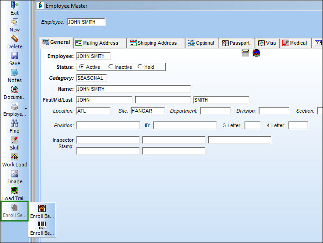Click the second Inspector Stamp field bottom row

click(174, 151)
